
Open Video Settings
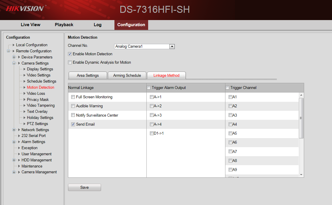[39, 75]
